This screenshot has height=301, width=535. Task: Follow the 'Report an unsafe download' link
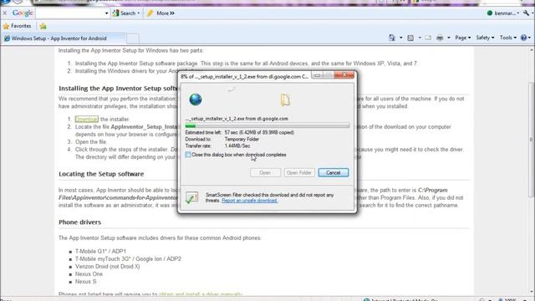249,201
